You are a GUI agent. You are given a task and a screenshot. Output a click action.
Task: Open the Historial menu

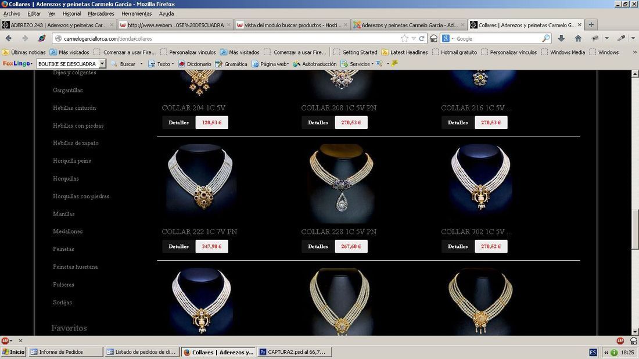point(71,13)
